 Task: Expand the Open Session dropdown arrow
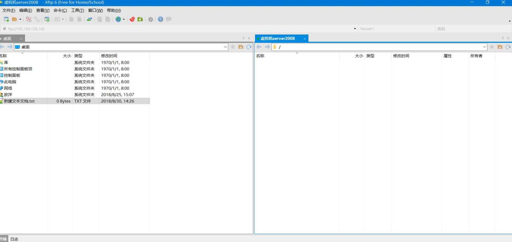[20, 19]
